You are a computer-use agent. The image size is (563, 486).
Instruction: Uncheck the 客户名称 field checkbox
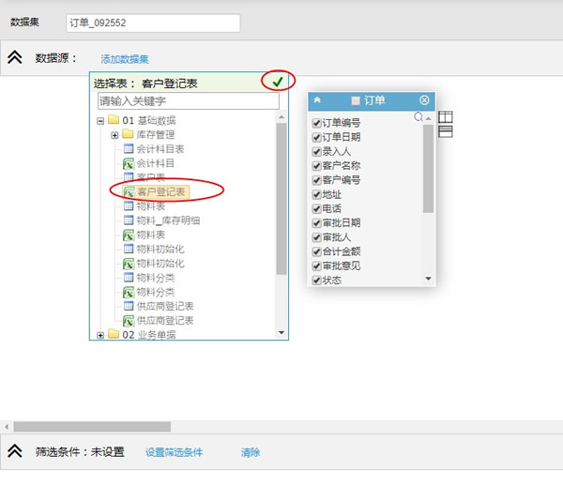point(316,166)
